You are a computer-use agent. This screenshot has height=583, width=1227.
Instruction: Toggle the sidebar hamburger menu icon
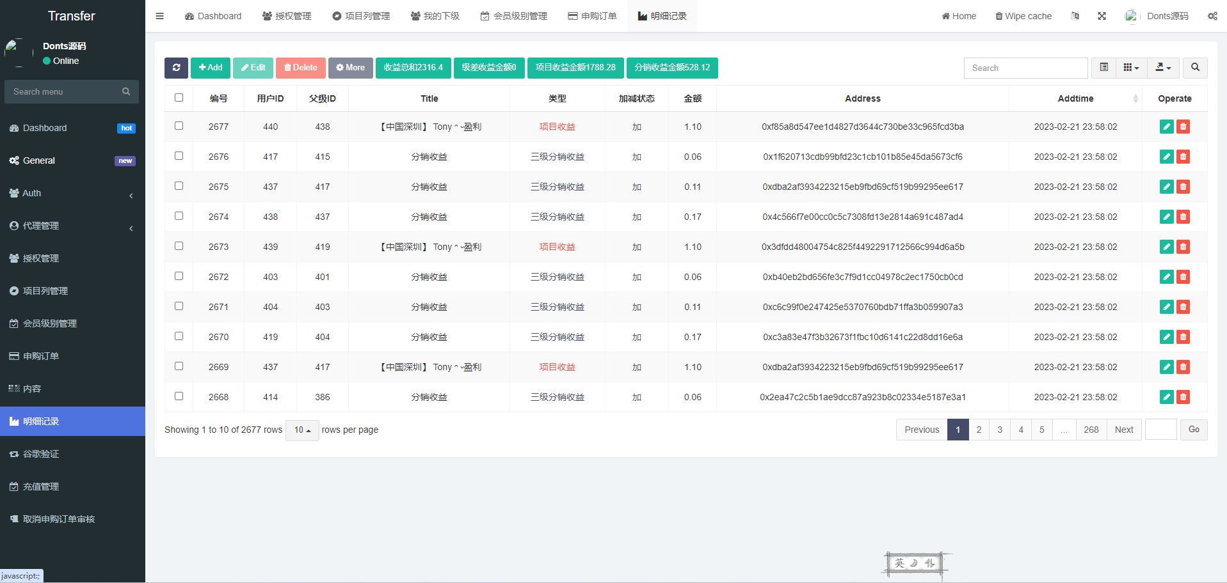pyautogui.click(x=160, y=16)
